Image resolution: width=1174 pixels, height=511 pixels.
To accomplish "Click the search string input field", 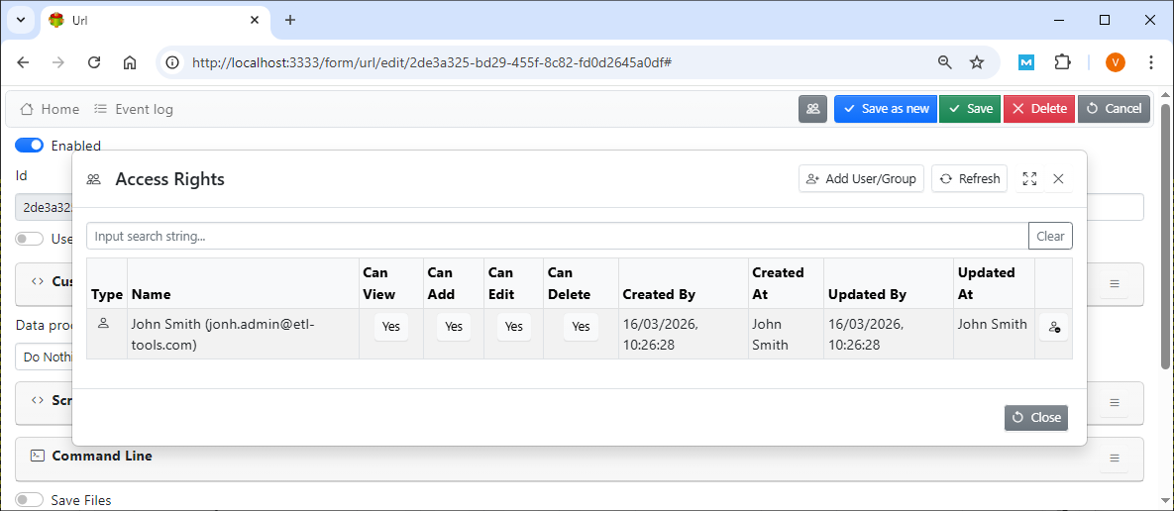I will coord(557,236).
